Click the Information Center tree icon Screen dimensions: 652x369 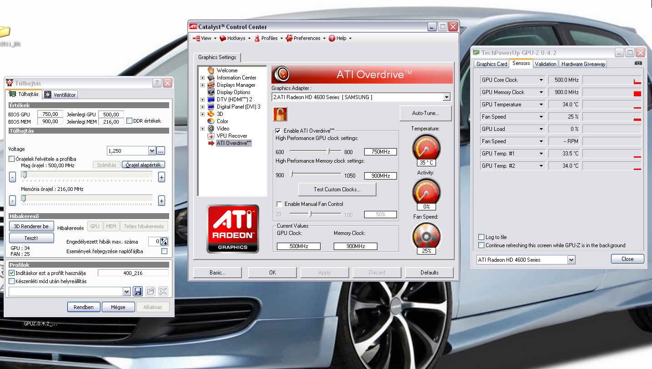click(x=211, y=78)
